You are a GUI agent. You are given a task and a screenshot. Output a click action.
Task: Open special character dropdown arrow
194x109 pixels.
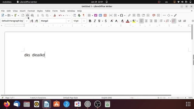125,15
